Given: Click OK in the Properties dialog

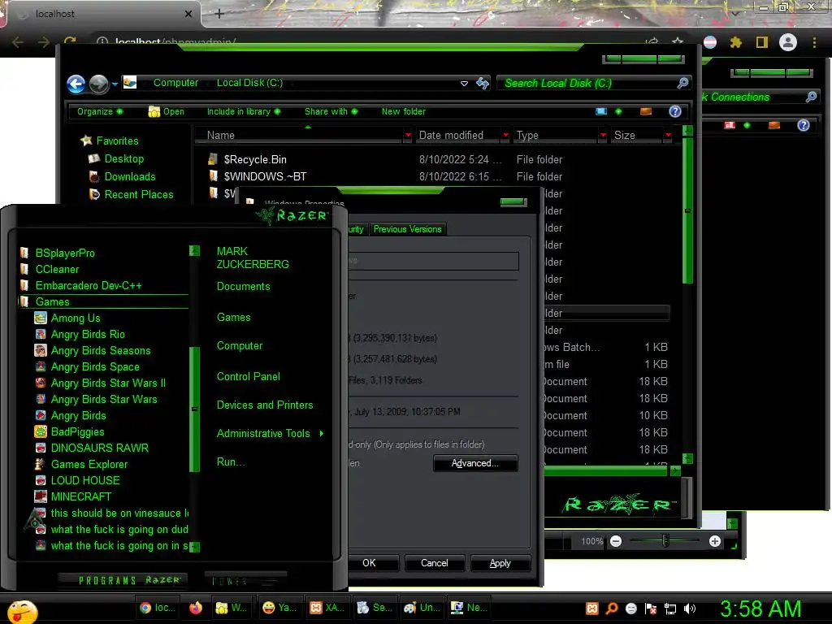Looking at the screenshot, I should [x=372, y=563].
